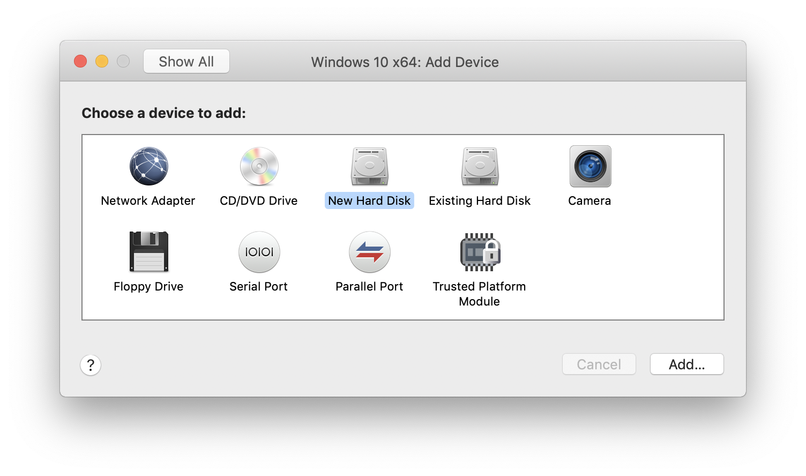Screen dimensions: 806x476
Task: Click the 'Trusted Platform Module' text label
Action: tap(480, 294)
